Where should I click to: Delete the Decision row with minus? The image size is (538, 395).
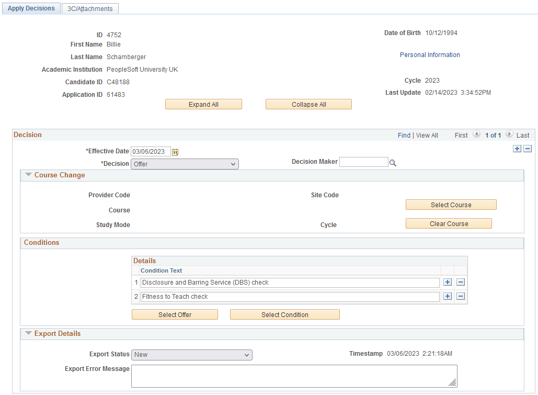pos(528,149)
